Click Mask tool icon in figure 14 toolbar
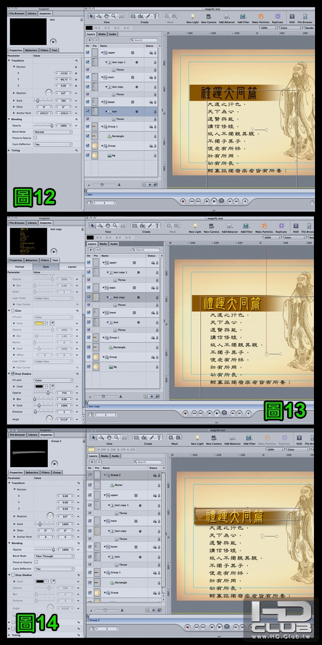Image resolution: width=322 pixels, height=645 pixels. (174, 439)
